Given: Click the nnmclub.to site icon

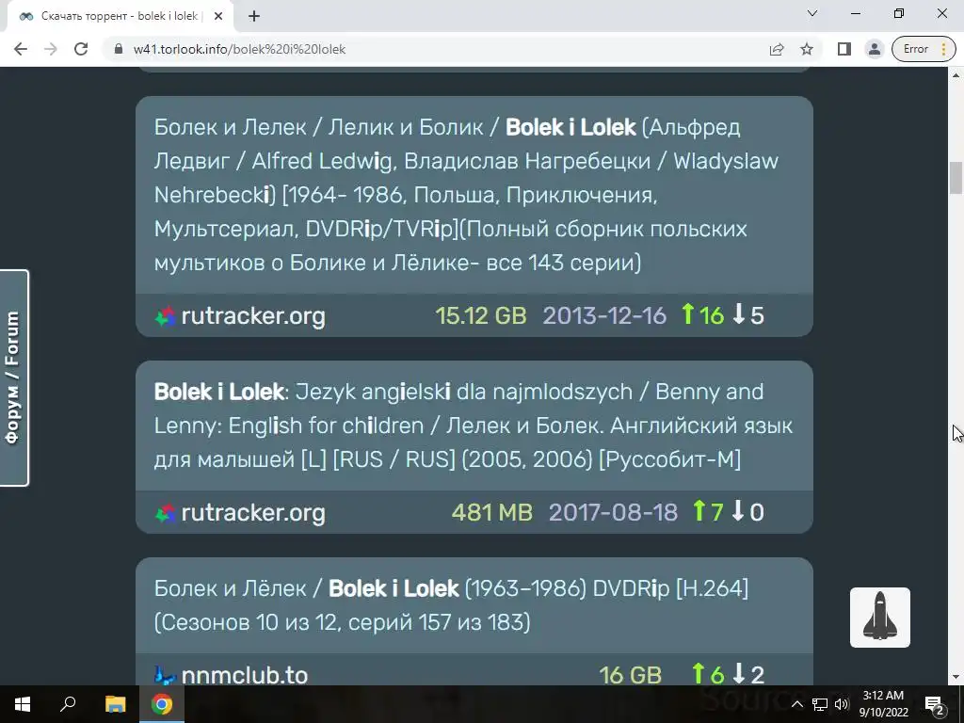Looking at the screenshot, I should pos(165,676).
